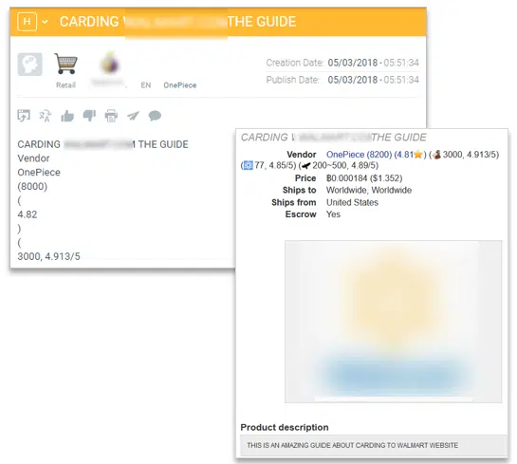Open the comment bubble icon
Screen dimensions: 517x464
tap(155, 116)
